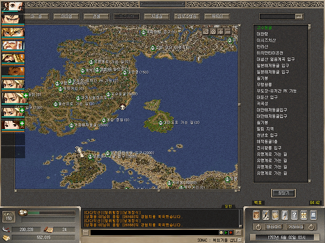Click the chat menu list icon
Viewport: 325px width, 243px height.
click(x=86, y=233)
